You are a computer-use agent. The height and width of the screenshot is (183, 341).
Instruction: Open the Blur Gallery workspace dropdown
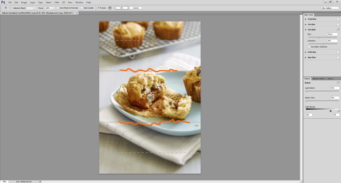click(x=330, y=8)
